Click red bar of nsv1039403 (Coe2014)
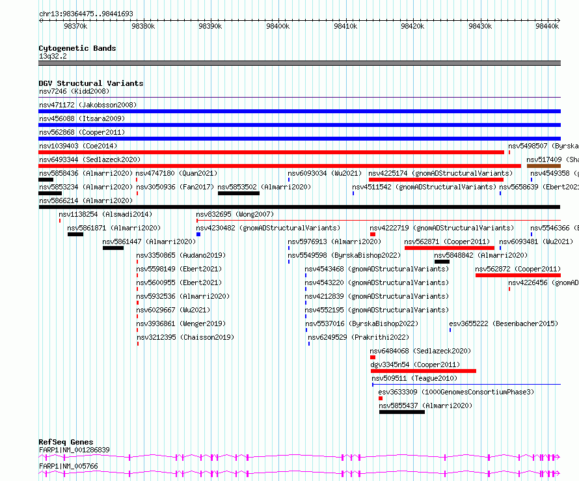Image resolution: width=579 pixels, height=481 pixels. [271, 152]
